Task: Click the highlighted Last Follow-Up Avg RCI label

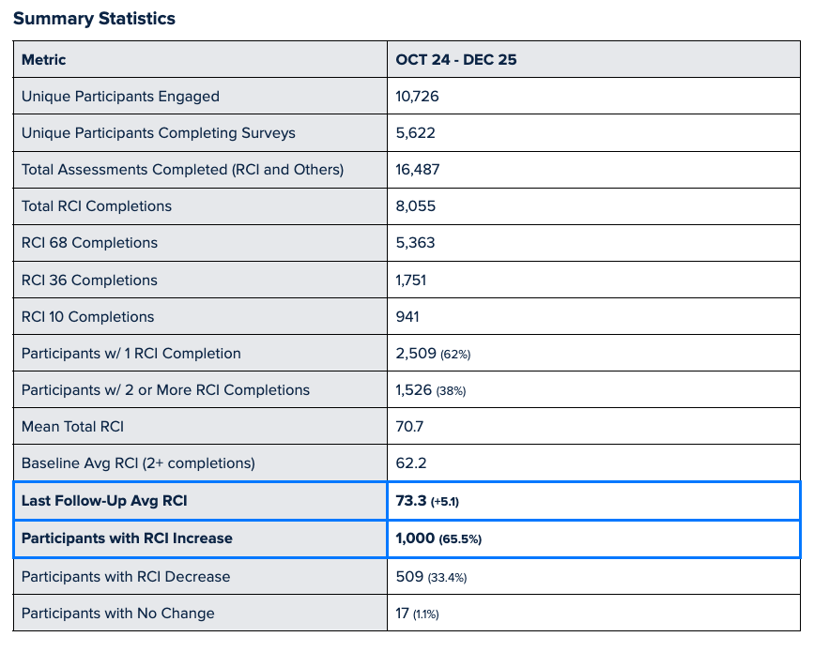Action: pyautogui.click(x=104, y=501)
